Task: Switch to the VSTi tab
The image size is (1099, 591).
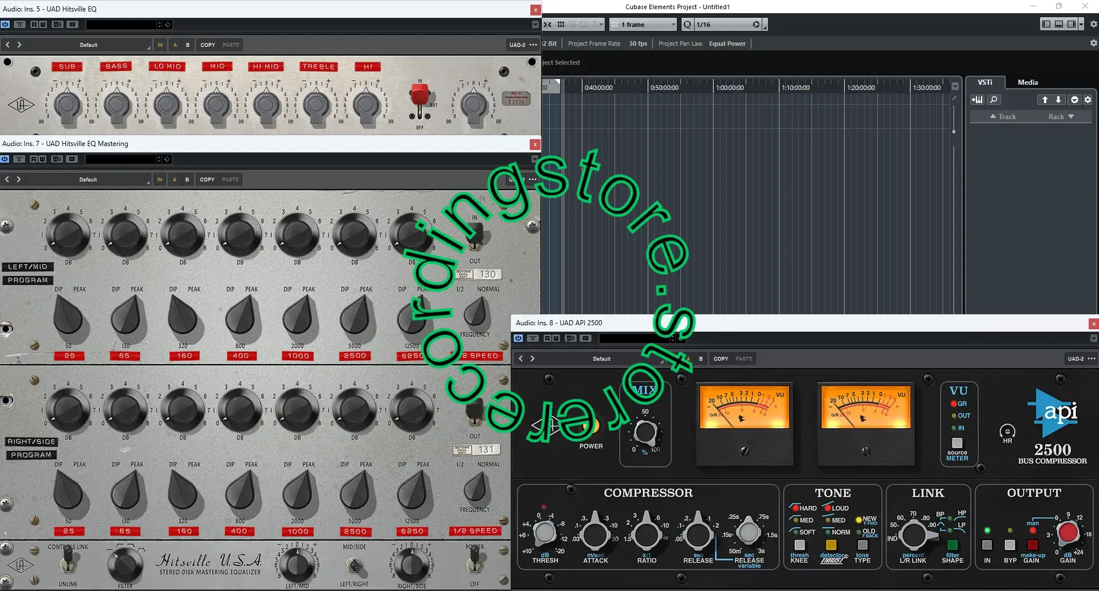Action: [x=985, y=82]
